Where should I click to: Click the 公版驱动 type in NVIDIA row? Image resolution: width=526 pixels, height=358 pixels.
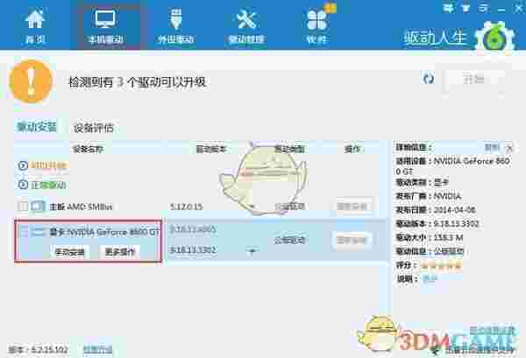pyautogui.click(x=290, y=240)
